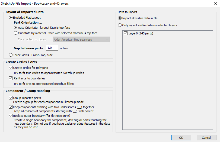Click the Cancel button
Viewport: 220px width, 142px height.
[x=206, y=137]
